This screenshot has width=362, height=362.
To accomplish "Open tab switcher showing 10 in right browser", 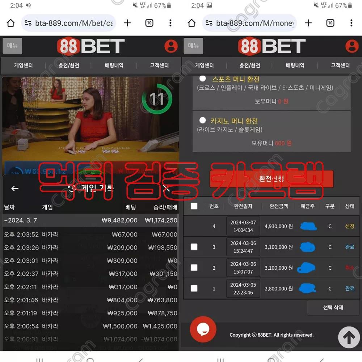I will 330,23.
